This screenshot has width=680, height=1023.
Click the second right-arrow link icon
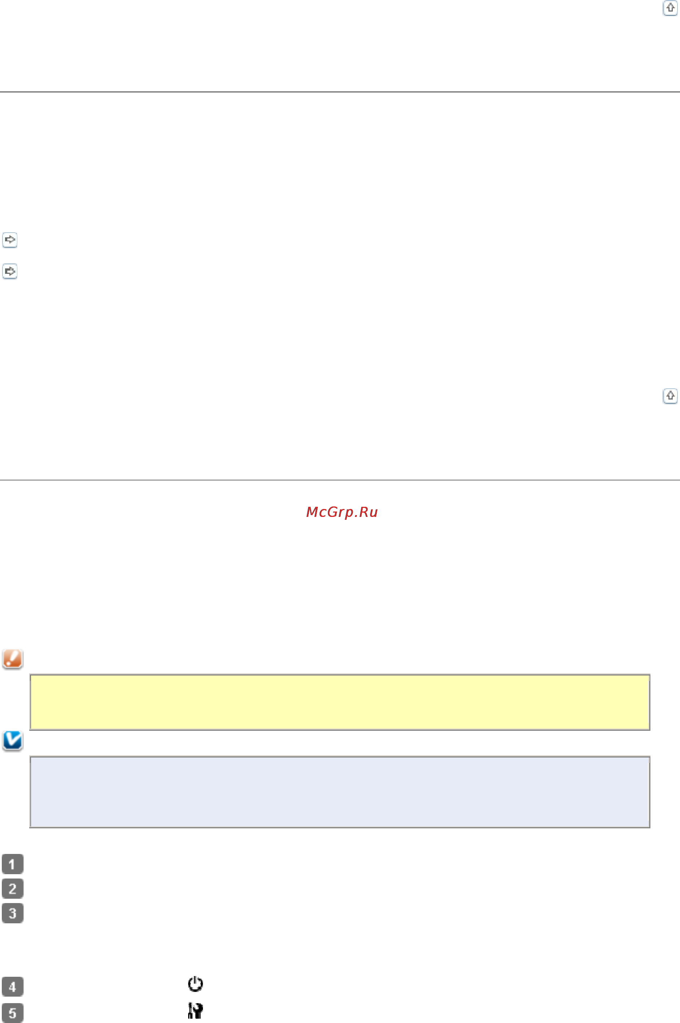click(x=10, y=272)
